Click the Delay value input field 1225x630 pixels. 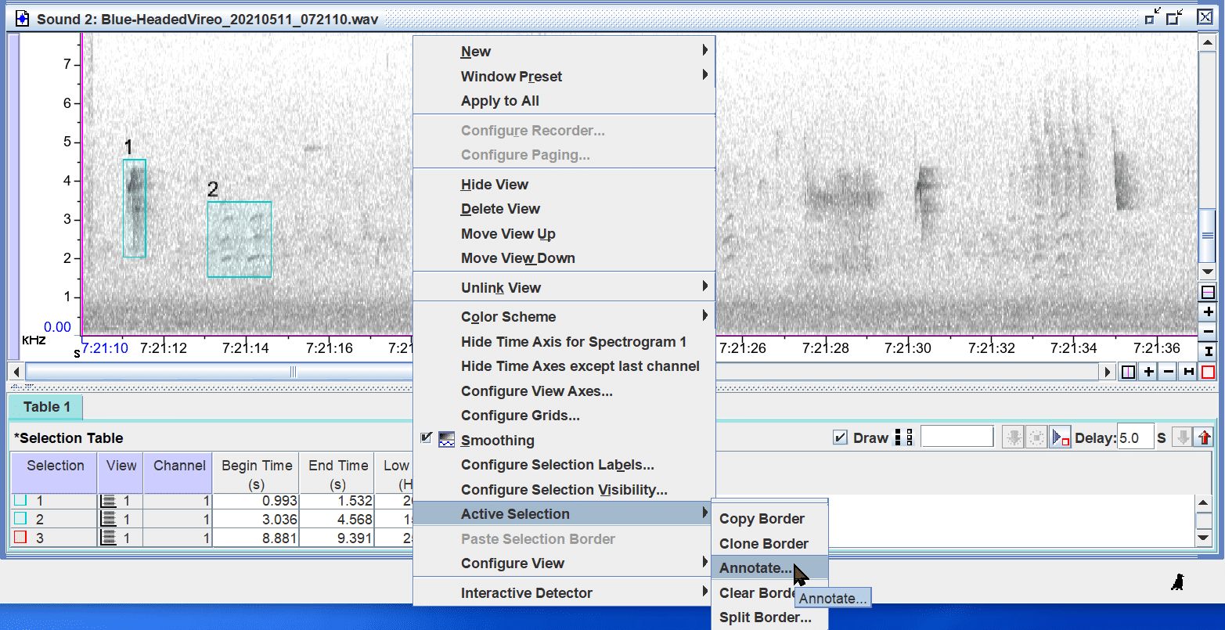(x=1135, y=437)
